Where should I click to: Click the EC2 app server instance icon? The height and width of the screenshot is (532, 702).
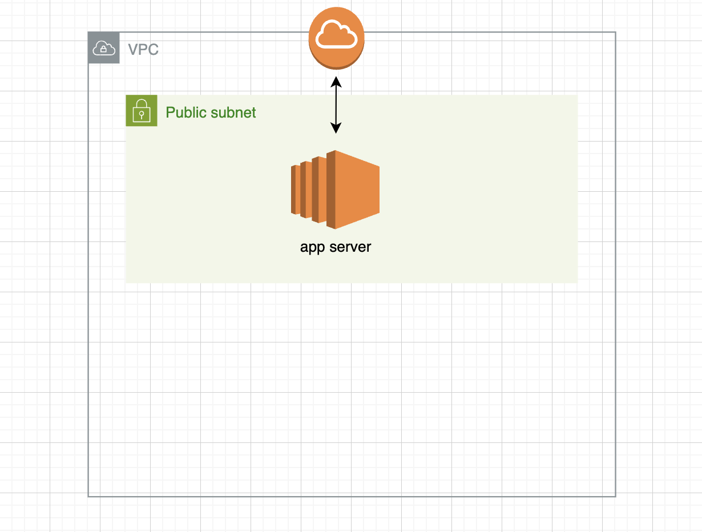pos(336,190)
